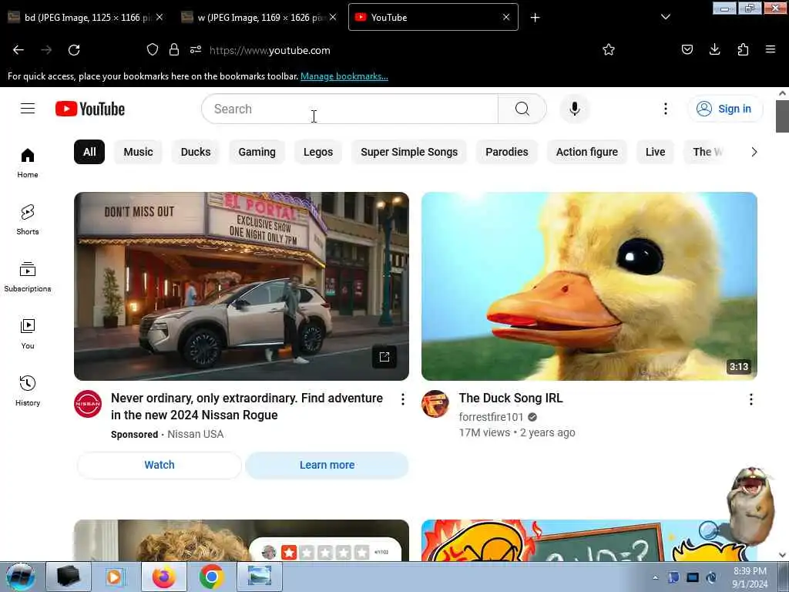Open site permissions icon in address bar
This screenshot has height=592, width=789.
(x=196, y=49)
